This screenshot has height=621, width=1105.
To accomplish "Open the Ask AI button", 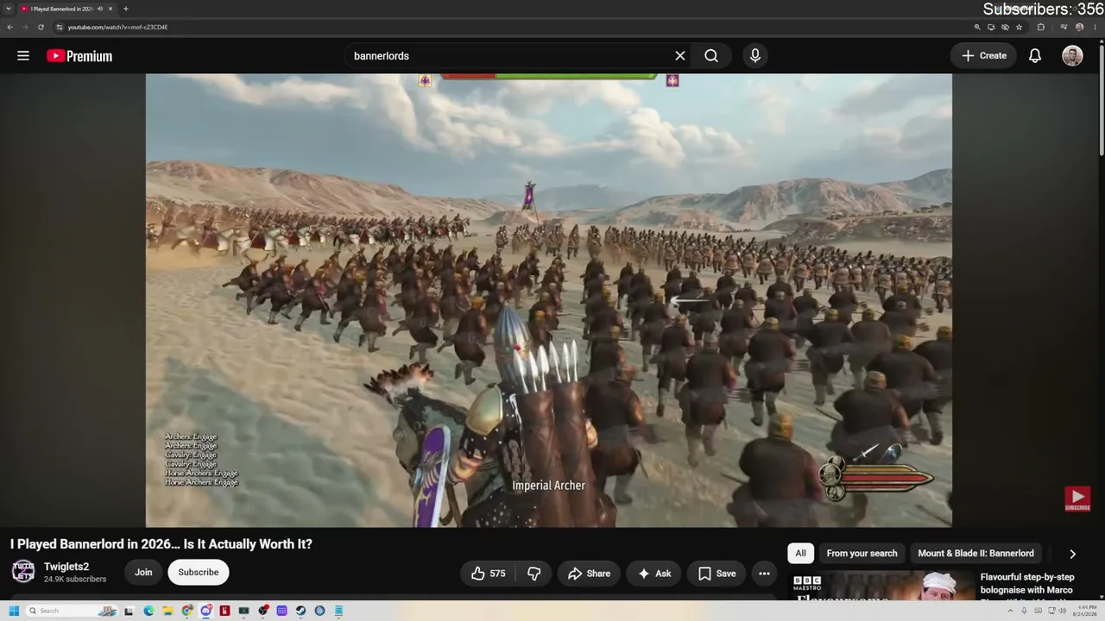I will pyautogui.click(x=654, y=574).
